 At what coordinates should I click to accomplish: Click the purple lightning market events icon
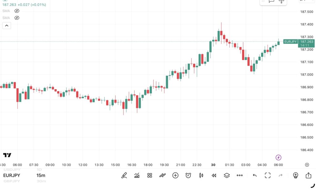click(x=278, y=157)
